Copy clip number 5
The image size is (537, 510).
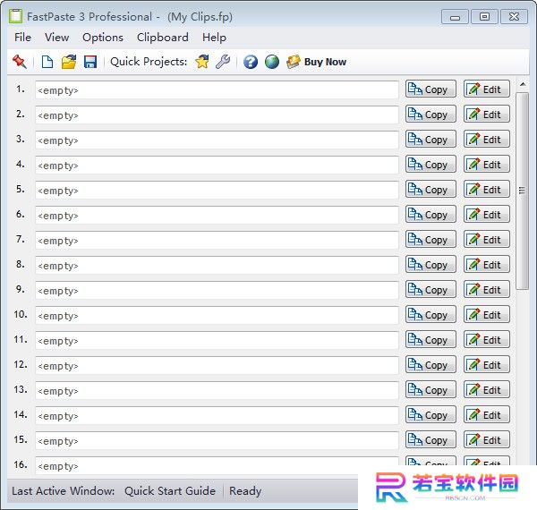[x=430, y=189]
